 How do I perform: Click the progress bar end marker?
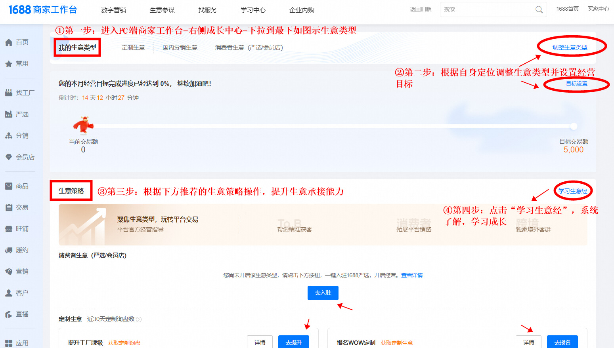(x=574, y=127)
